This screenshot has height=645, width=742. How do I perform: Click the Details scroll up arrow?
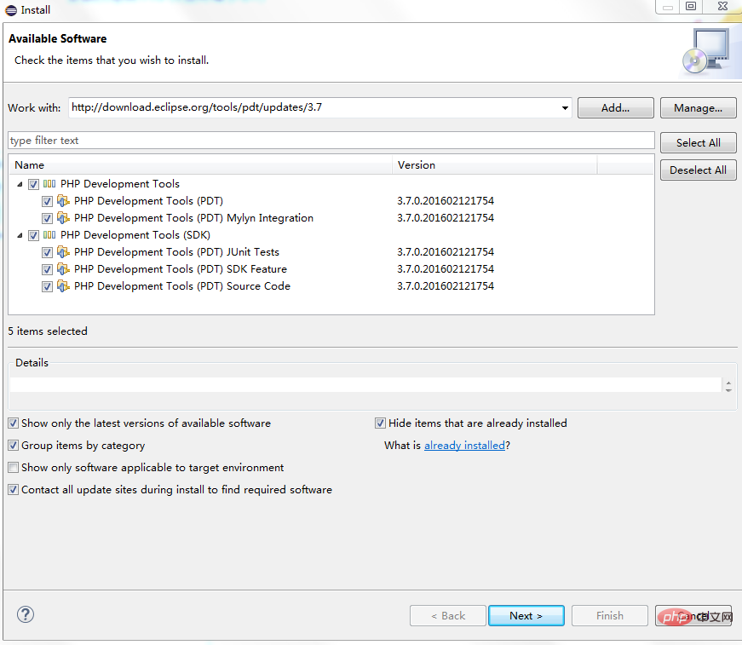point(728,383)
